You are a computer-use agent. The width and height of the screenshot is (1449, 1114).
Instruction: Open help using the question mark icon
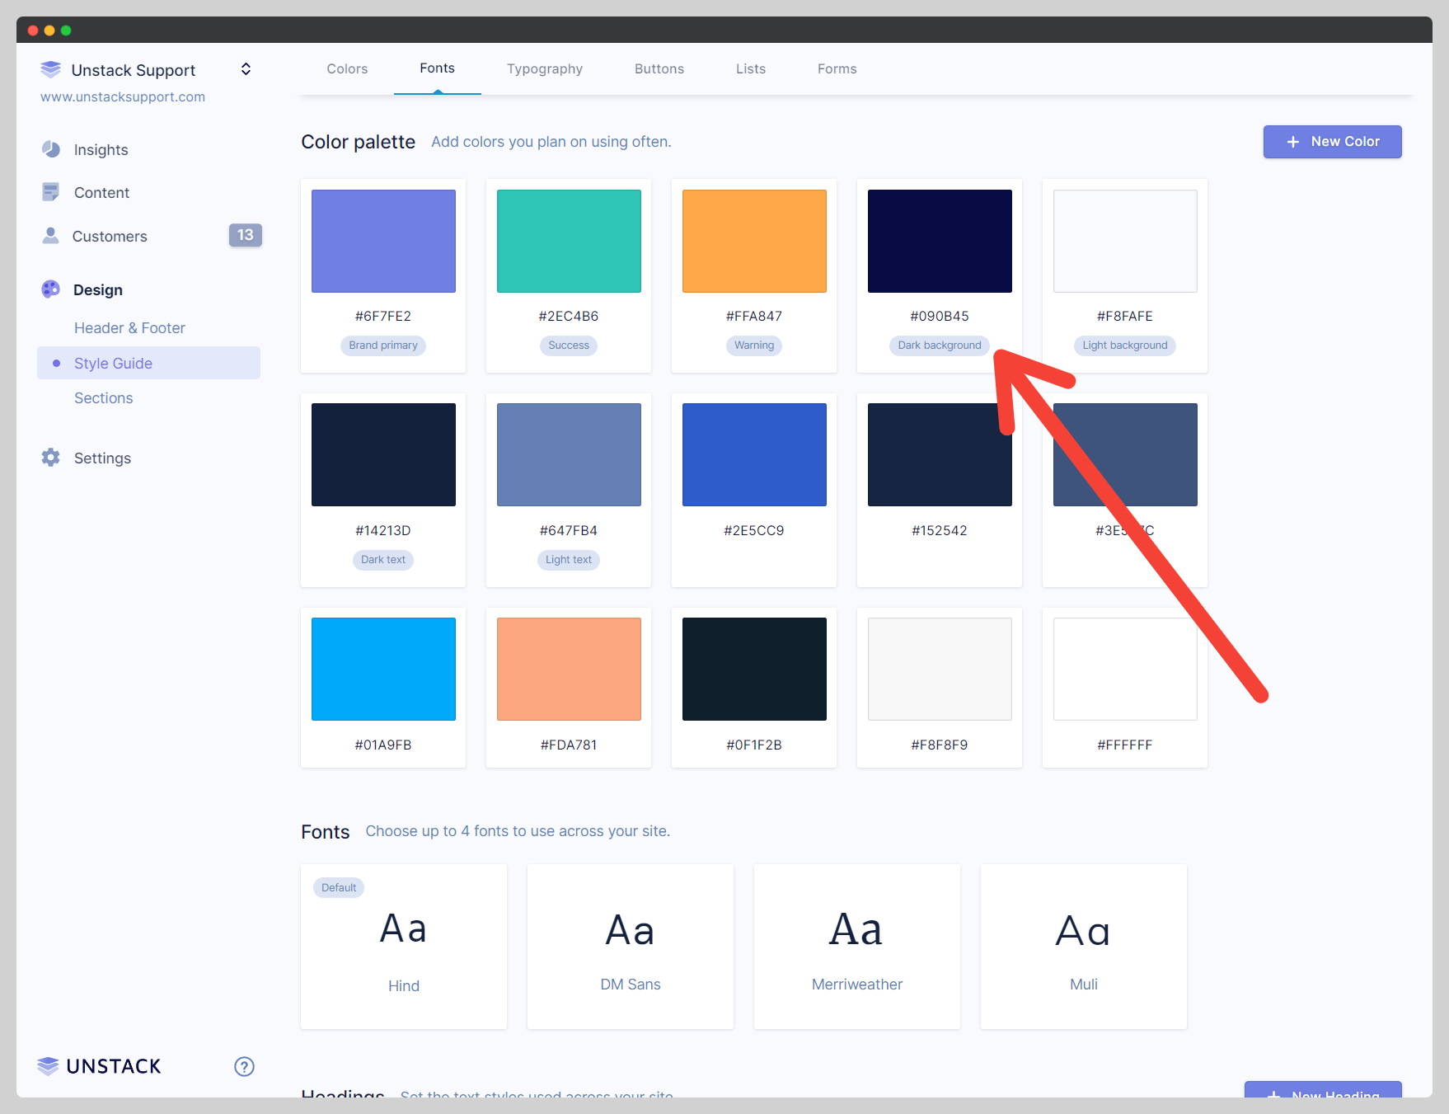point(244,1066)
